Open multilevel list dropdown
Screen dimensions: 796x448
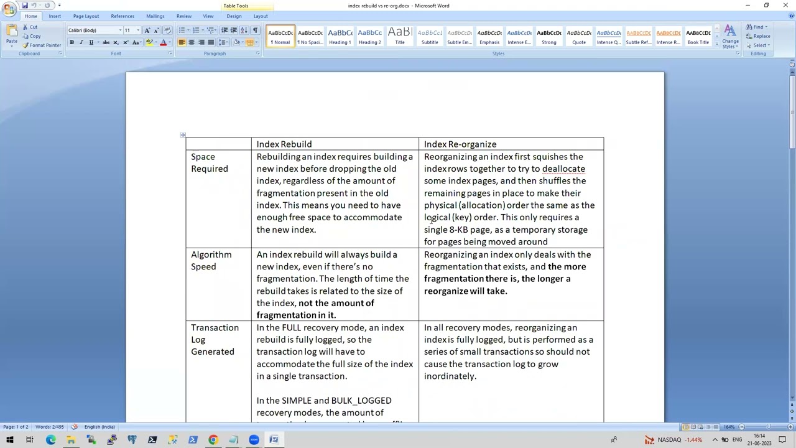click(216, 30)
